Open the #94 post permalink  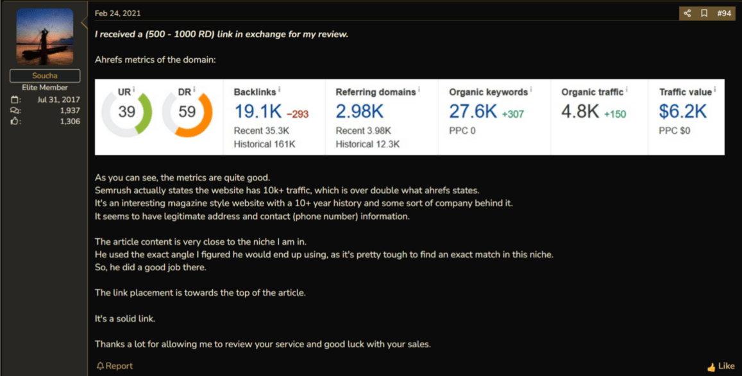tap(724, 13)
